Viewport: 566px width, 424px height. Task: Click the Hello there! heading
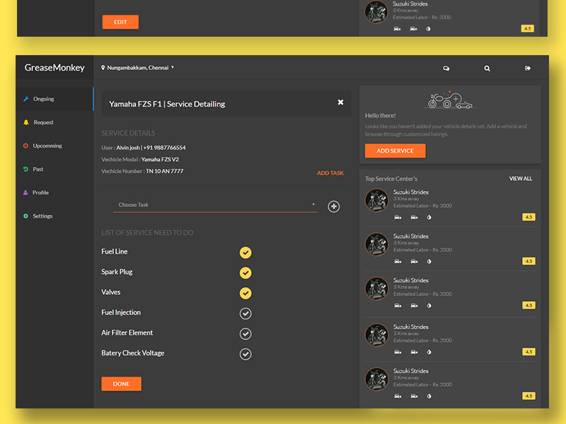(x=381, y=115)
